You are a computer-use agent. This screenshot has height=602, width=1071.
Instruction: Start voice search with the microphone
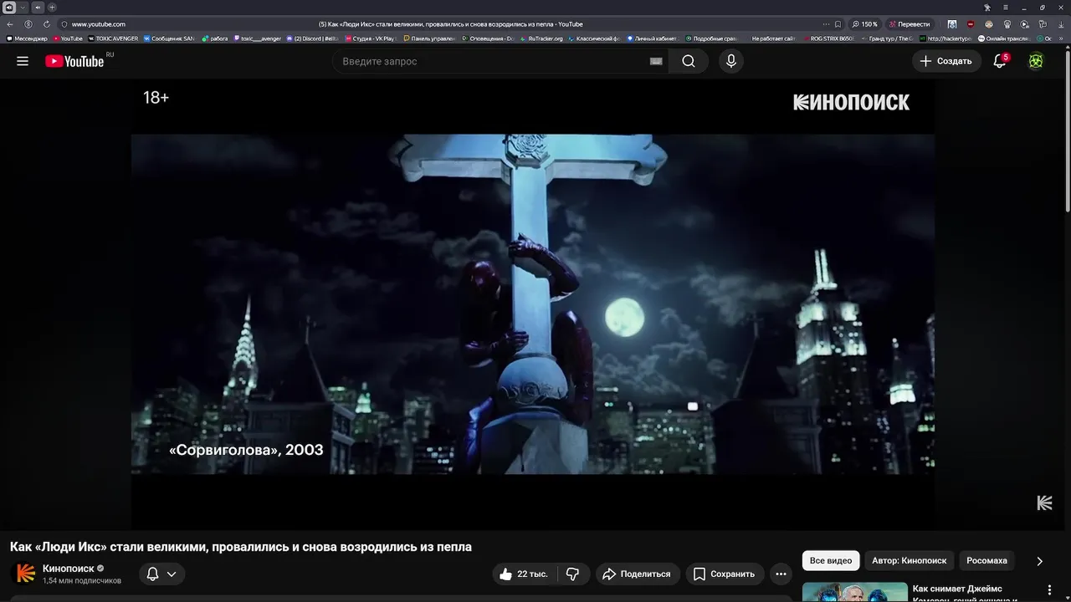[731, 61]
